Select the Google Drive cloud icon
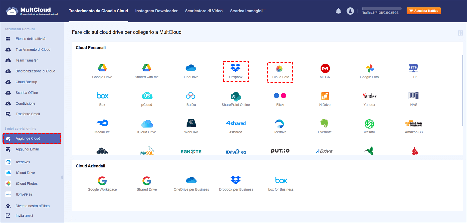 pos(102,68)
